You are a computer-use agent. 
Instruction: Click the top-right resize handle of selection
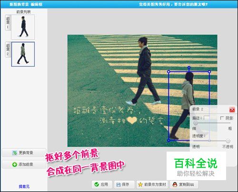click(x=209, y=72)
